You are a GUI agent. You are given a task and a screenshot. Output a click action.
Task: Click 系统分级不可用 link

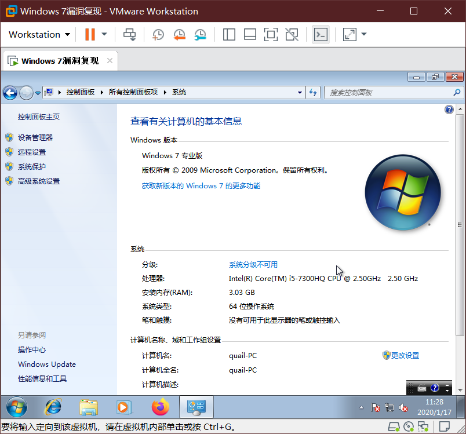[x=253, y=265]
